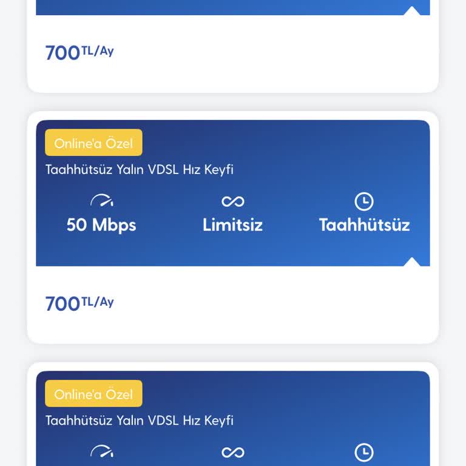Open the middle card's Taahhütsüz Yalın VDSL Hız Keyfi title
Image resolution: width=466 pixels, height=466 pixels.
pos(140,169)
